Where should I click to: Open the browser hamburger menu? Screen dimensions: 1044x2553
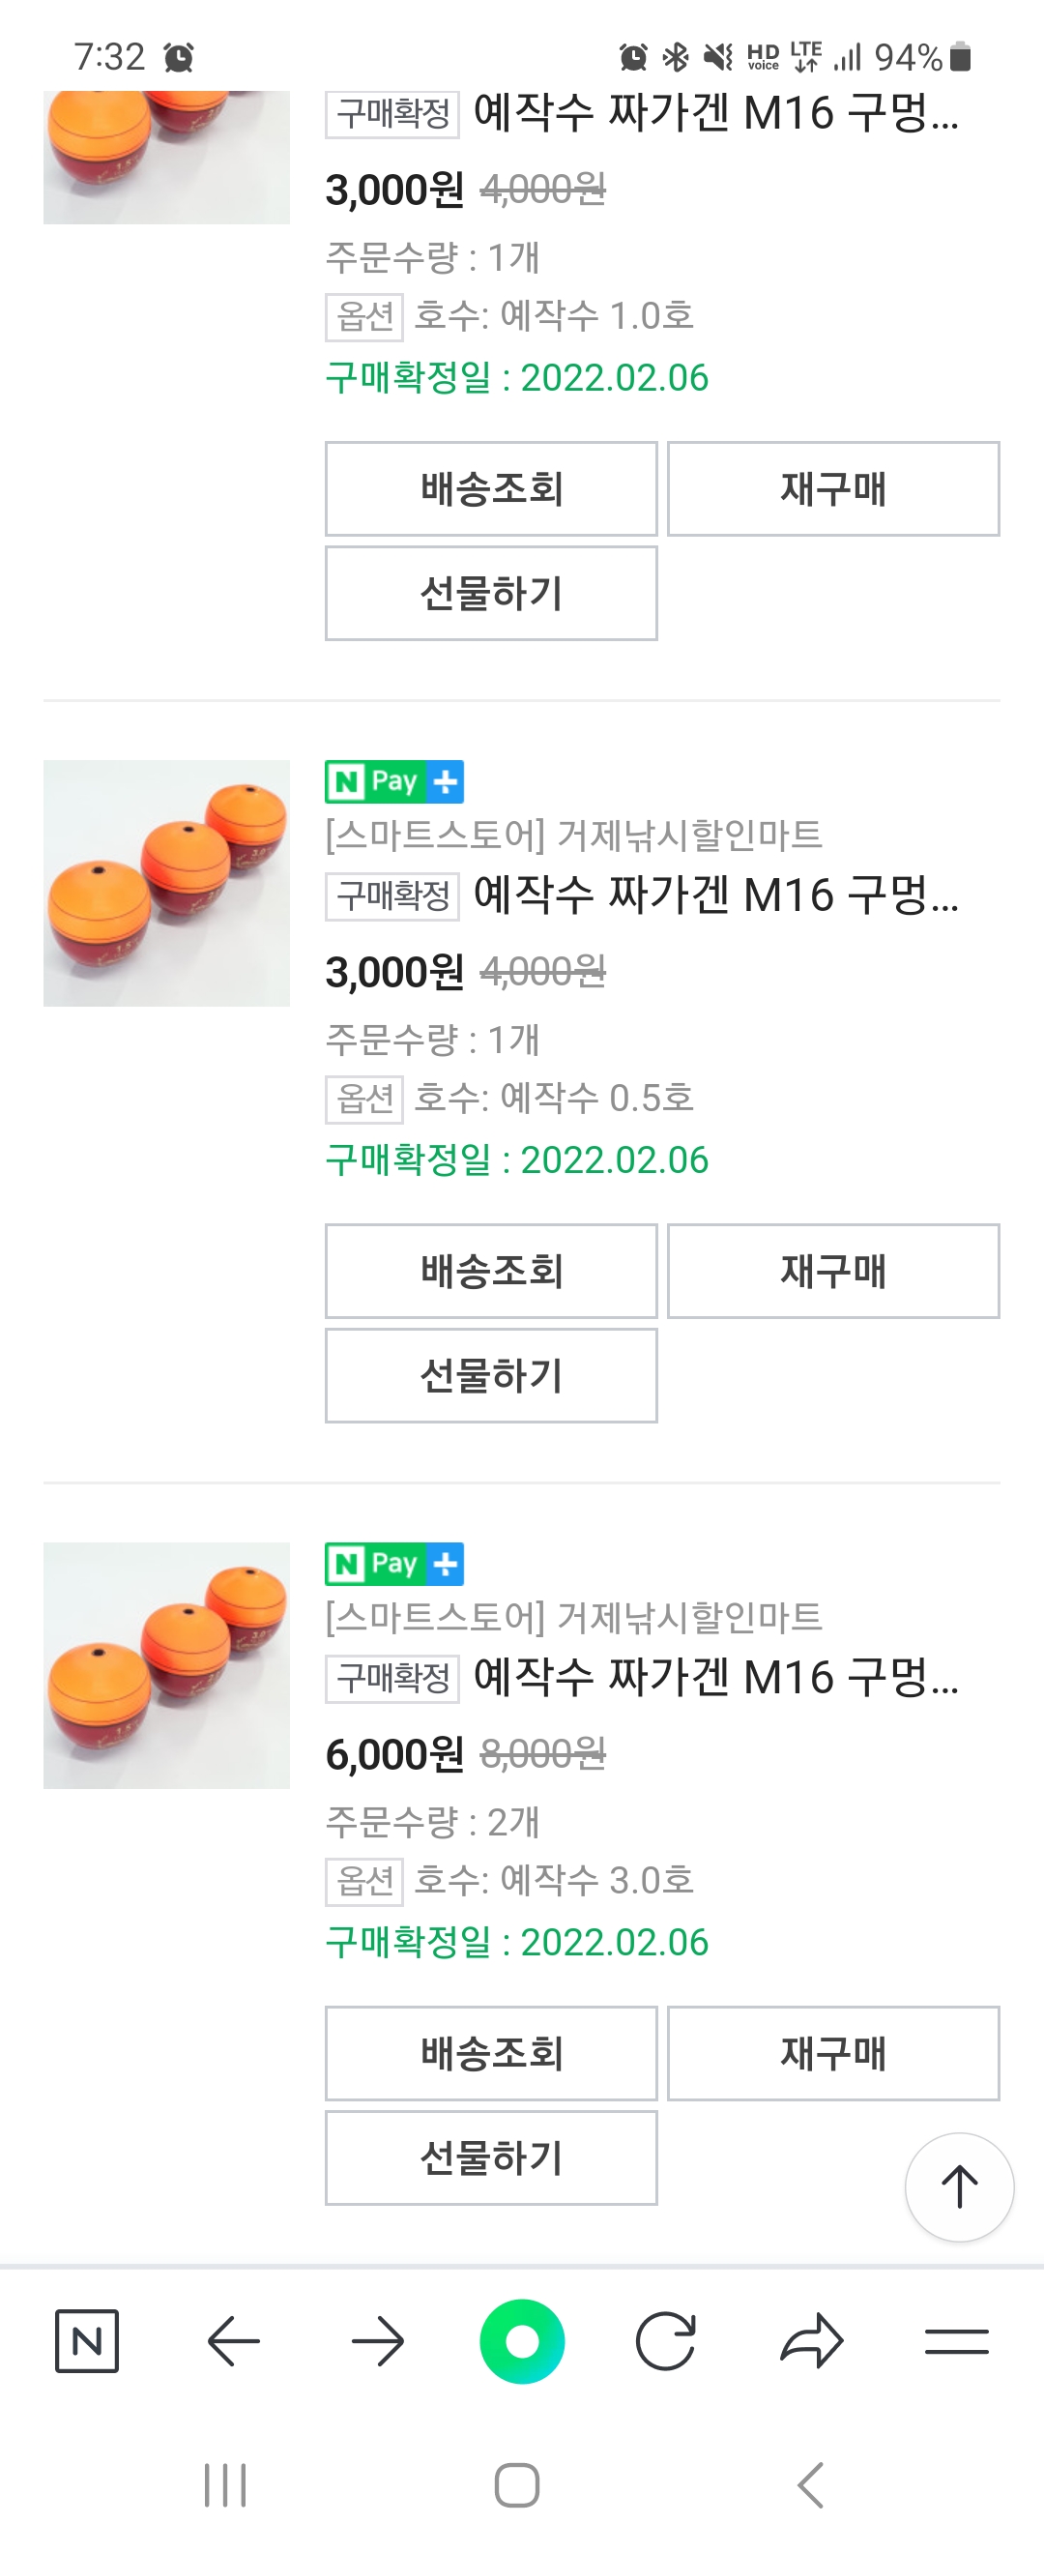(x=956, y=2341)
